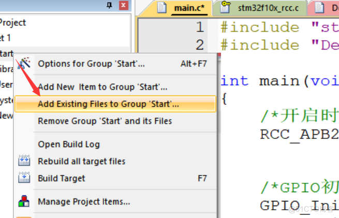Choose Build Target menu entry
Image resolution: width=339 pixels, height=218 pixels.
click(x=115, y=178)
